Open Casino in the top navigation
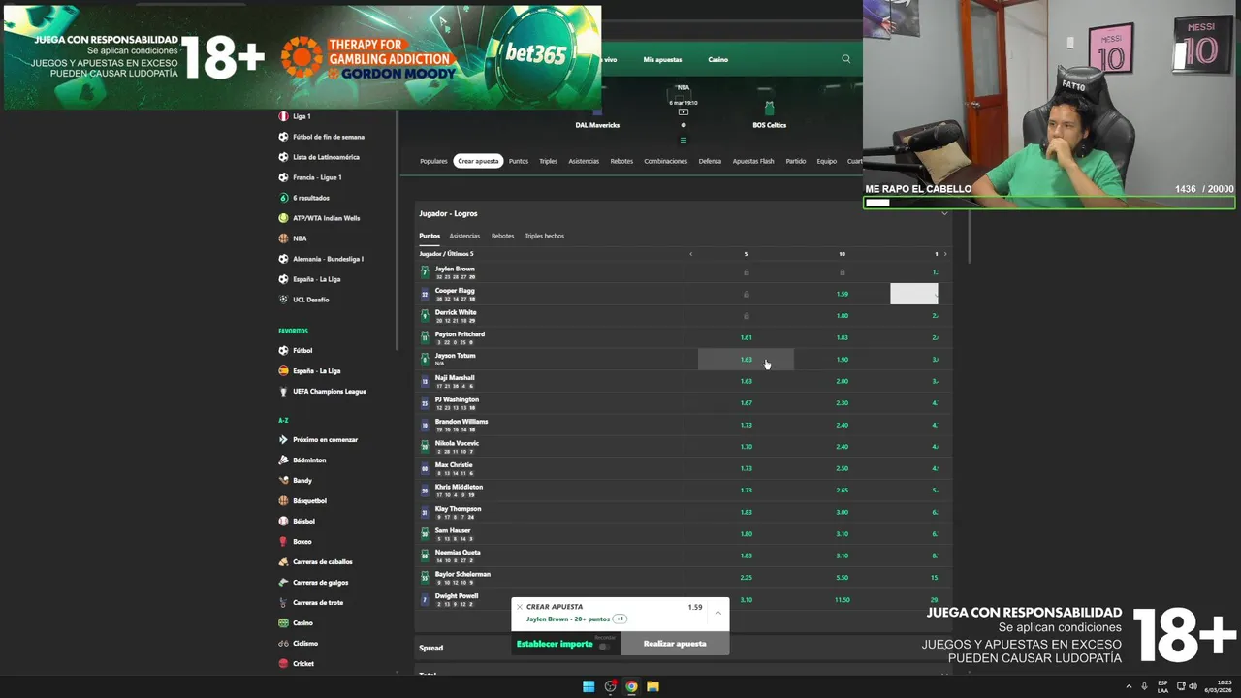Image resolution: width=1241 pixels, height=698 pixels. 717,59
